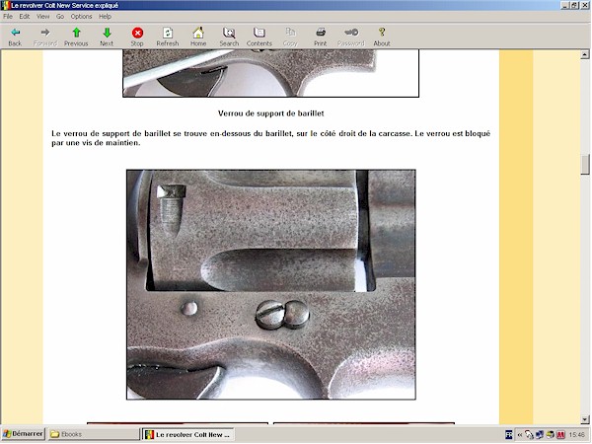
Task: Go to the Previous page icon
Action: coord(76,34)
